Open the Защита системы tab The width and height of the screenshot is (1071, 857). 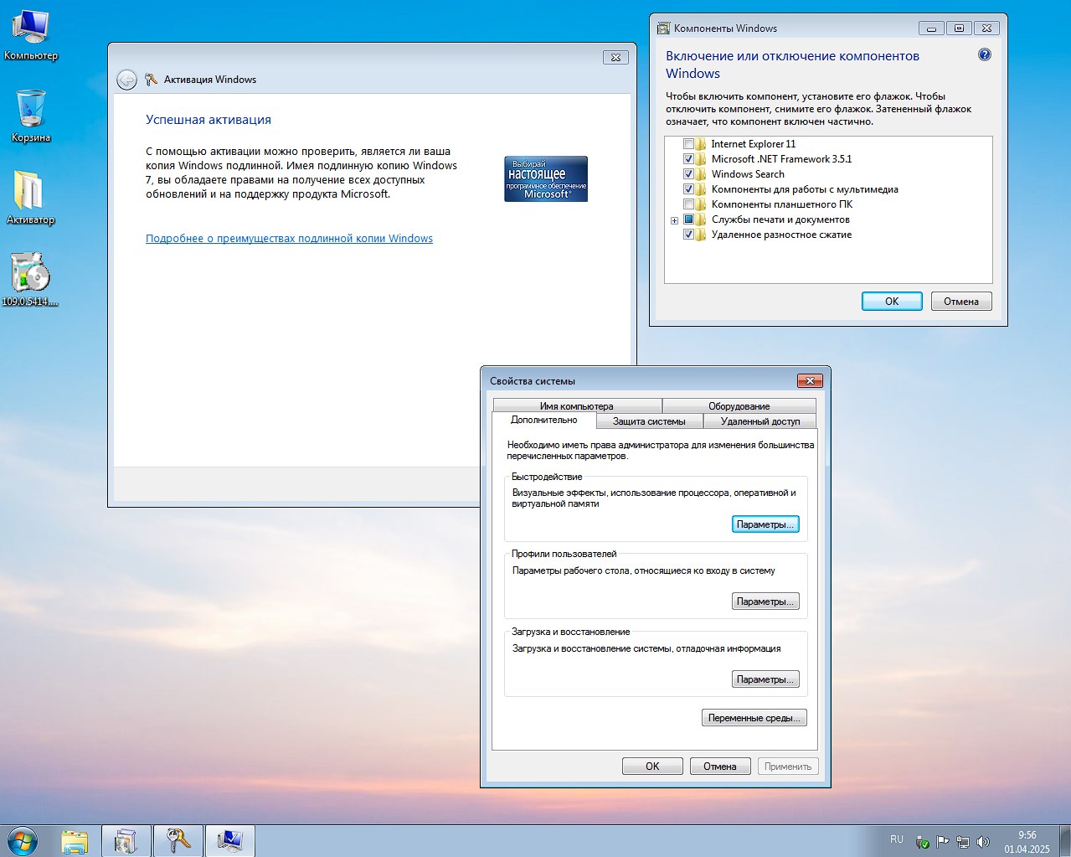[x=649, y=421]
